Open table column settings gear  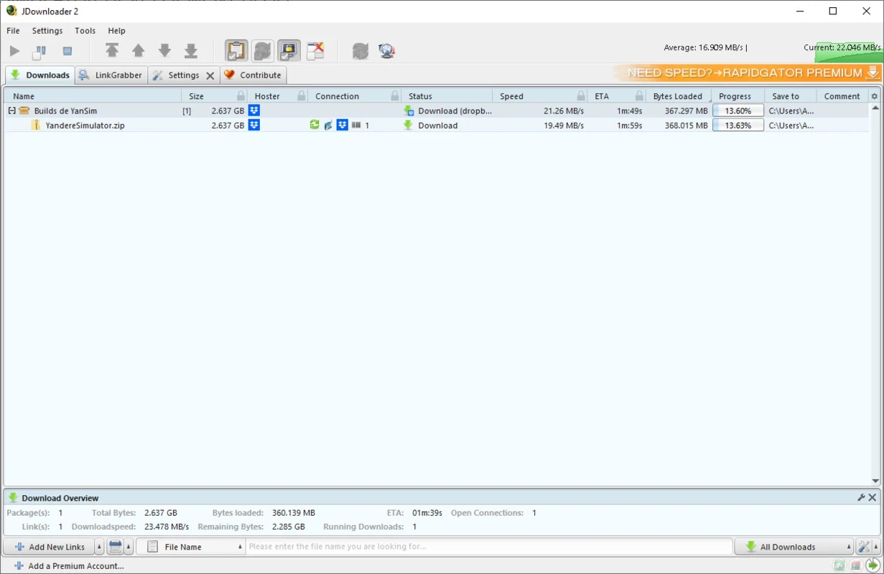click(875, 96)
